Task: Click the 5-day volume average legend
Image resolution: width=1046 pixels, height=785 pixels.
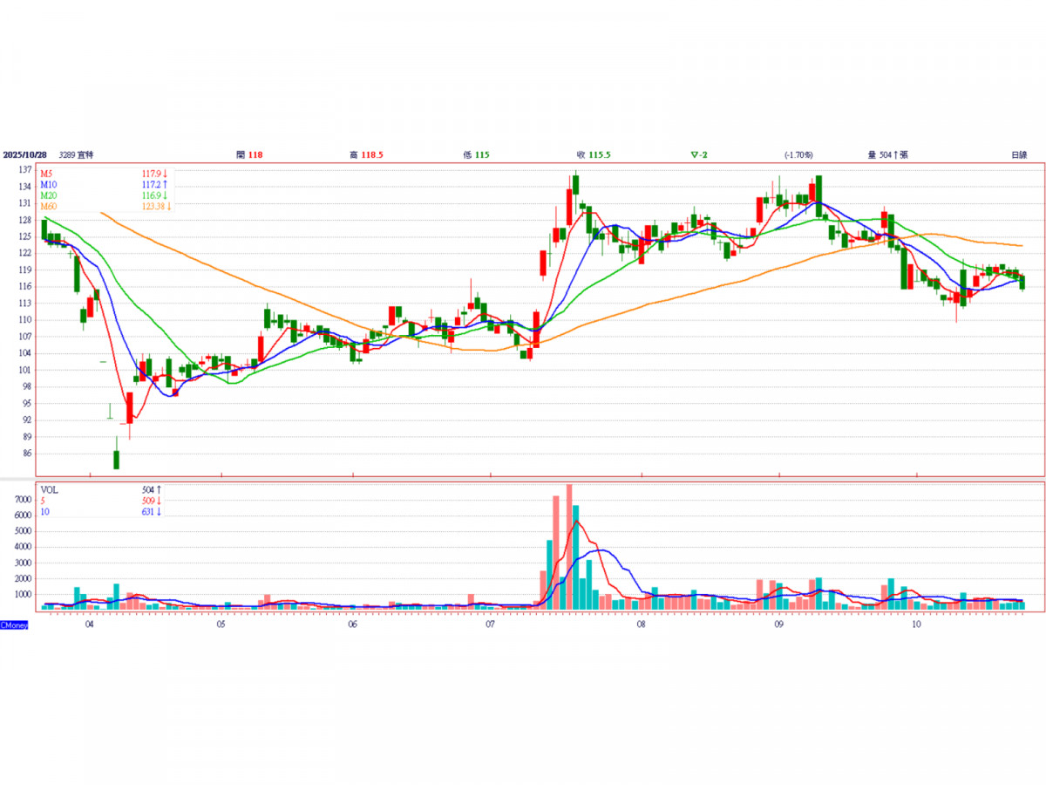Action: [x=44, y=501]
